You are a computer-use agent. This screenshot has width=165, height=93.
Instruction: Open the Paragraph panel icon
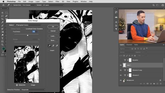116,29
